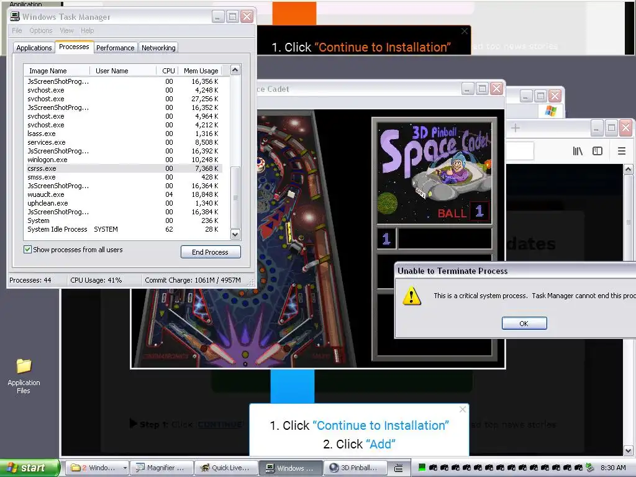Switch to the Processes tab
The width and height of the screenshot is (636, 477).
coord(74,47)
